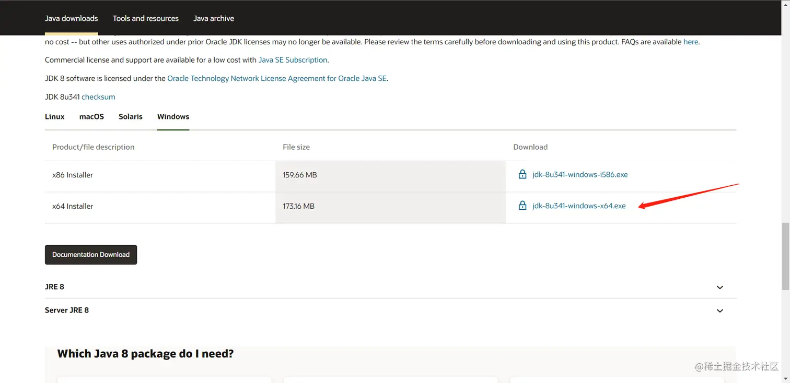This screenshot has height=383, width=790.
Task: Download jdk-8u341-windows-x64.exe
Action: coord(579,206)
